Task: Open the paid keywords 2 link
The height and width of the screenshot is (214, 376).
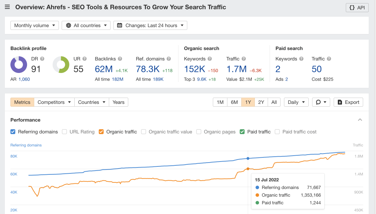Action: tap(278, 69)
